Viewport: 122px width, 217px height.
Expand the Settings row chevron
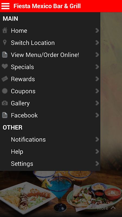coord(97,164)
